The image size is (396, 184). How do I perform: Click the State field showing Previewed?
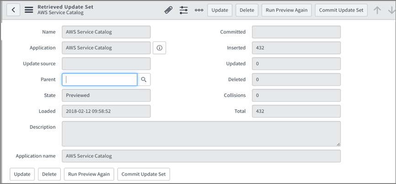(x=106, y=95)
